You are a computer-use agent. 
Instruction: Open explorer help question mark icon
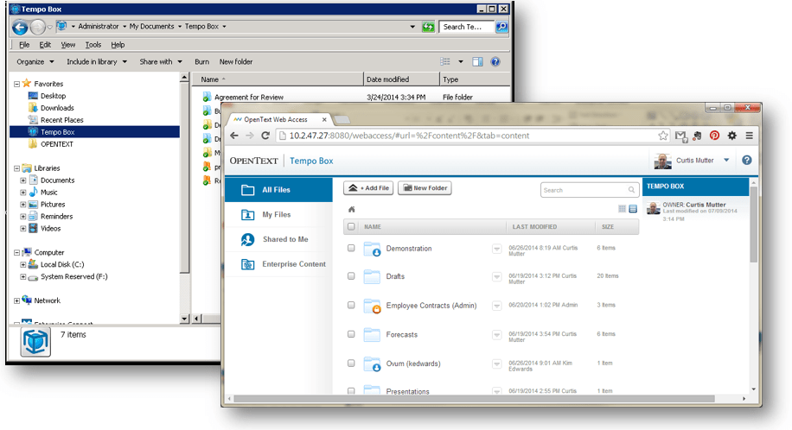tap(495, 61)
